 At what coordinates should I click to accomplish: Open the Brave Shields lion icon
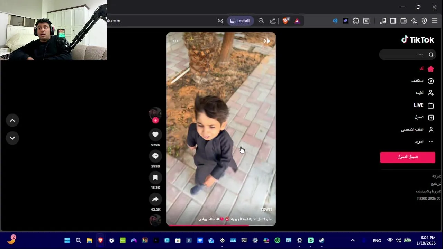point(286,21)
